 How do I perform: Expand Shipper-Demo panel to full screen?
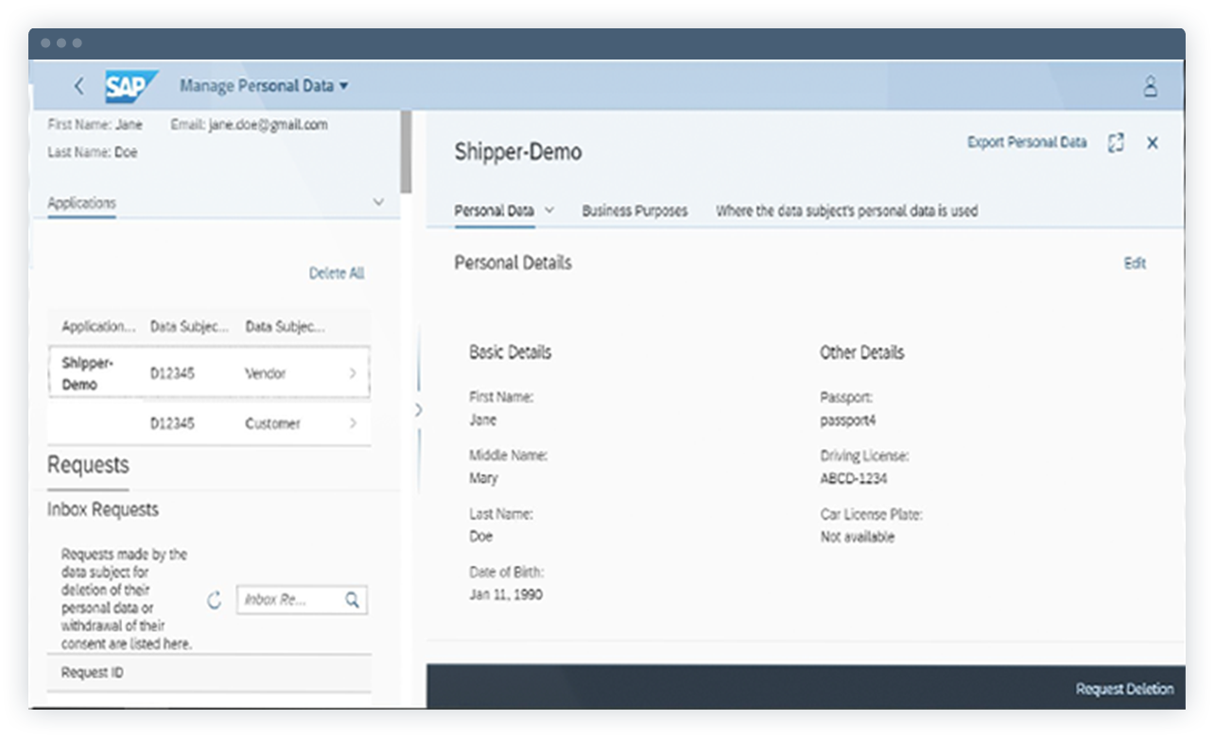pos(1117,143)
